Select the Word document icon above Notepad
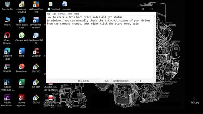Viewport: 203px width, 114px height. click(x=65, y=4)
